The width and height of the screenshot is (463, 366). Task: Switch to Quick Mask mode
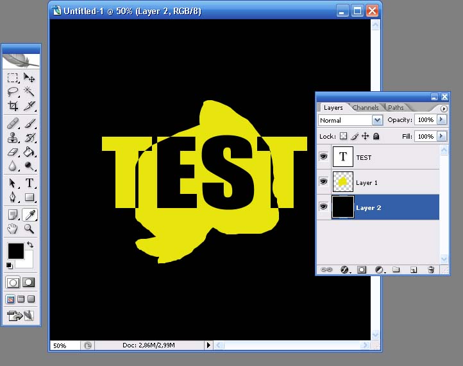[29, 283]
